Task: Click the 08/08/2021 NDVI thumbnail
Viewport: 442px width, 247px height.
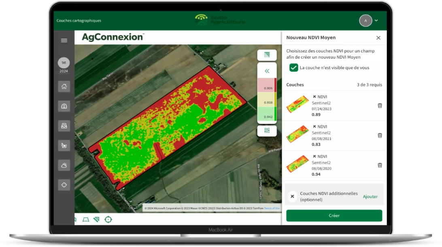Action: [x=297, y=134]
